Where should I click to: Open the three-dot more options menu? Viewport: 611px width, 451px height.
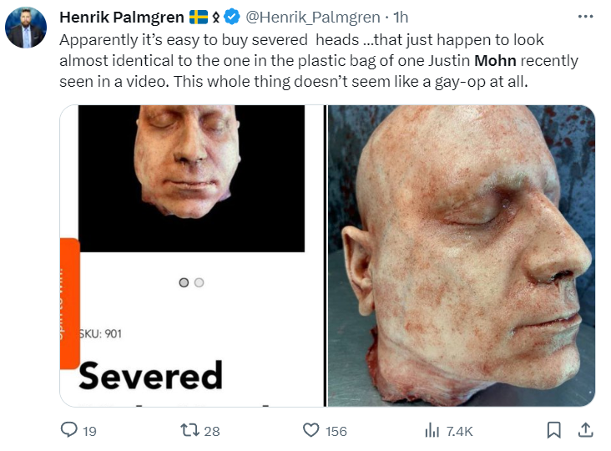[585, 17]
